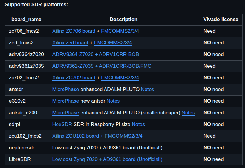Click NO need cell for antsdr_e200
245x168 pixels.
221,113
